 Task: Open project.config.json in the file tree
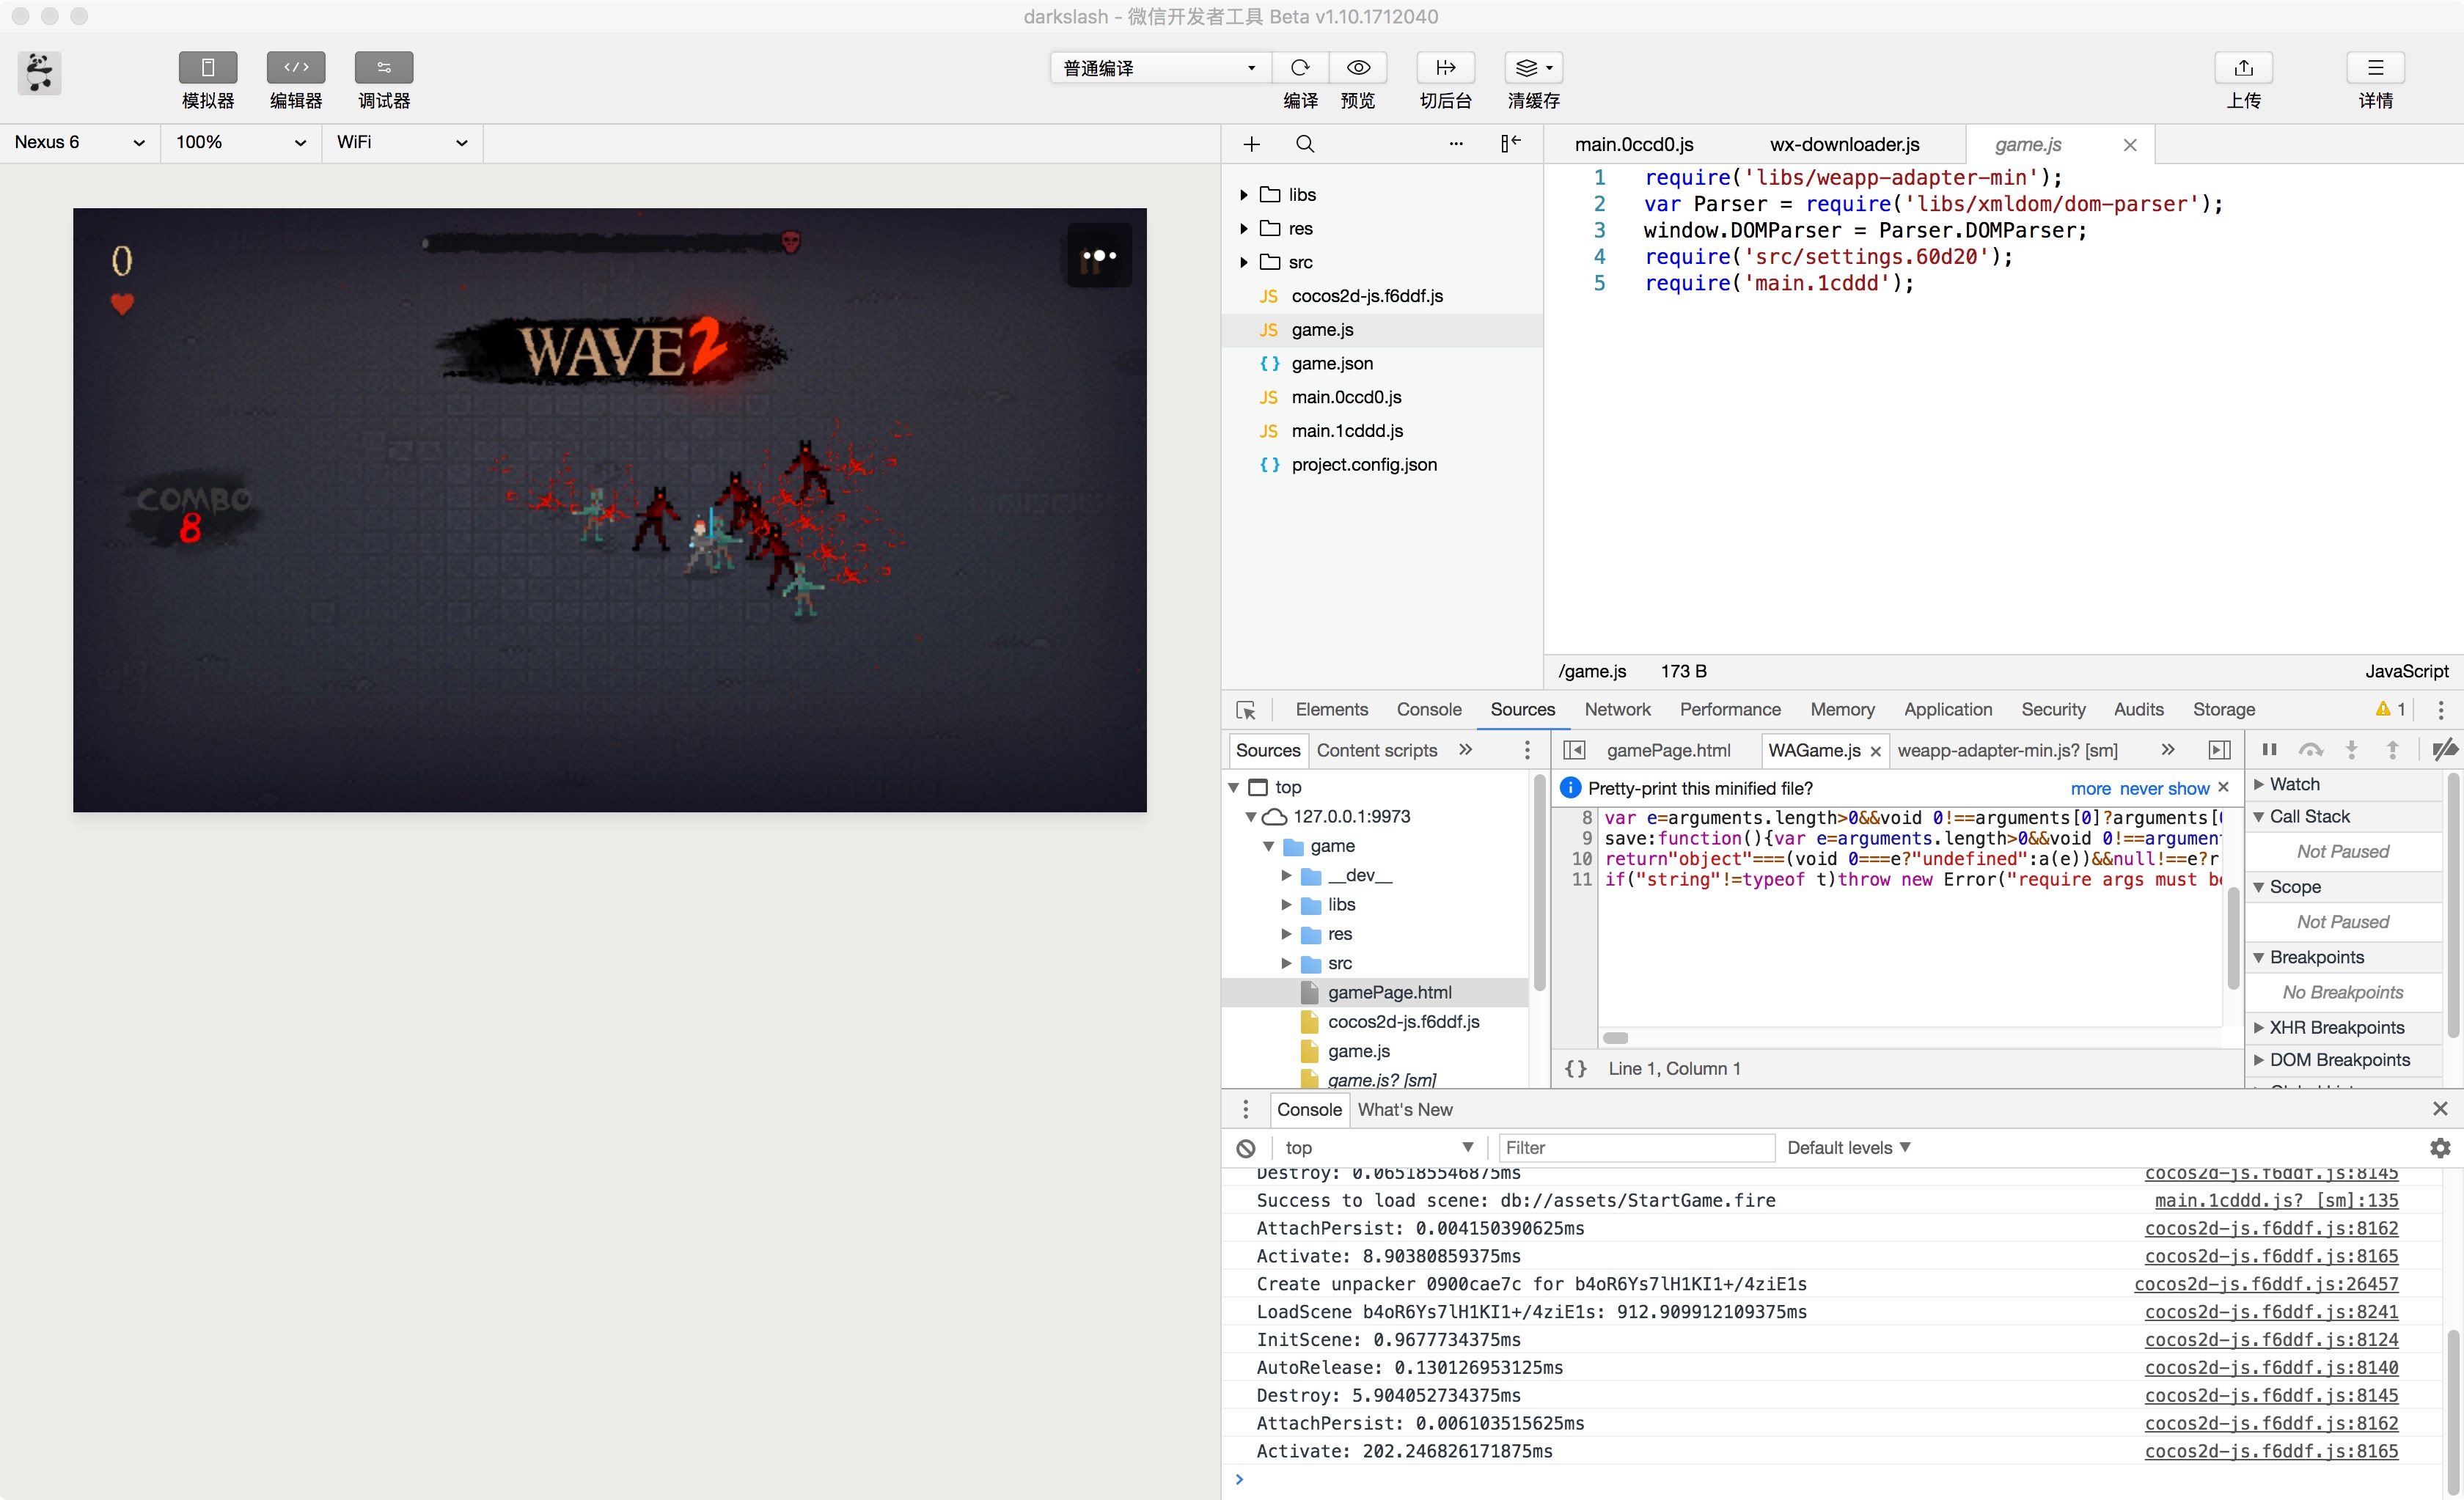1363,465
